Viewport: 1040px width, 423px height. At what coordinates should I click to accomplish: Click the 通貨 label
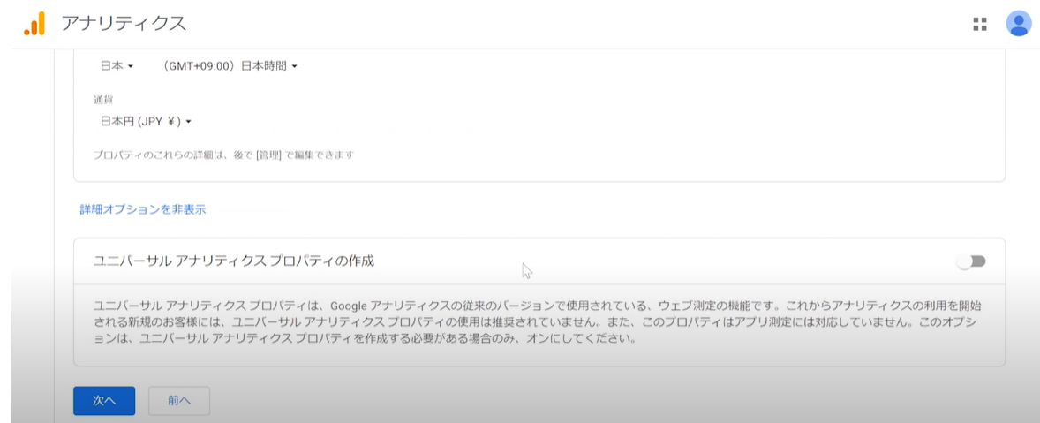[x=102, y=100]
